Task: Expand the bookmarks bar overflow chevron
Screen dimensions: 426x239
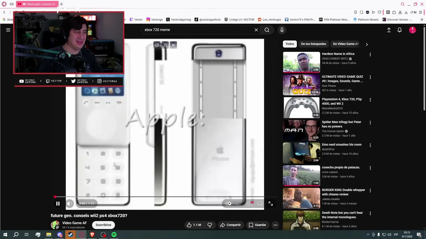Action: [422, 20]
